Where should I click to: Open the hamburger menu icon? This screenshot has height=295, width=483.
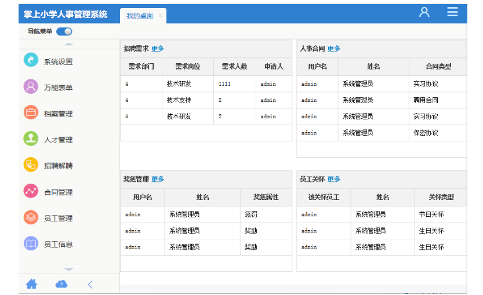point(452,12)
